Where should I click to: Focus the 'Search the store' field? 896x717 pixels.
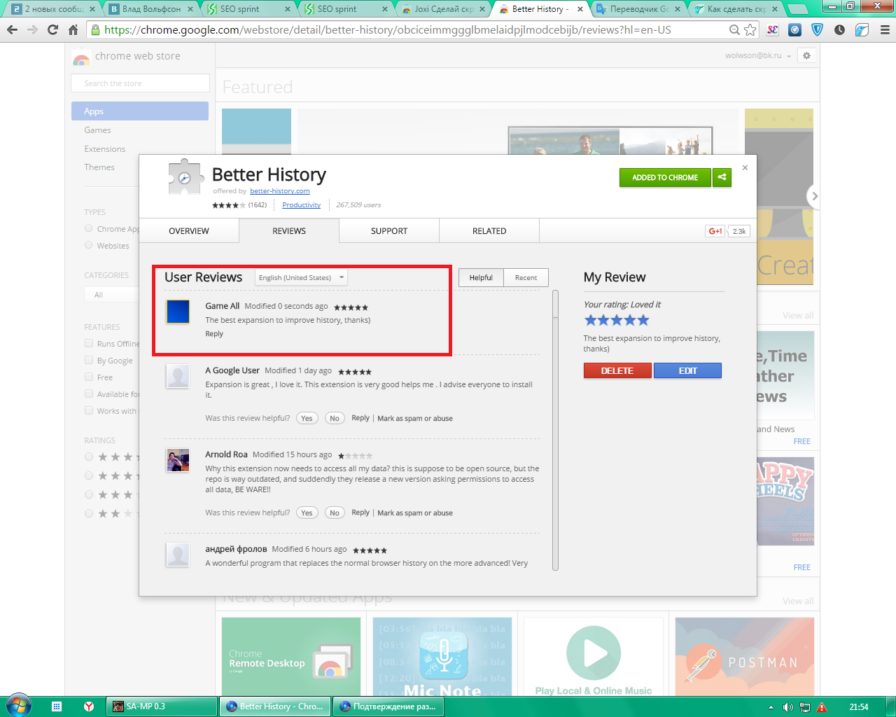(140, 83)
